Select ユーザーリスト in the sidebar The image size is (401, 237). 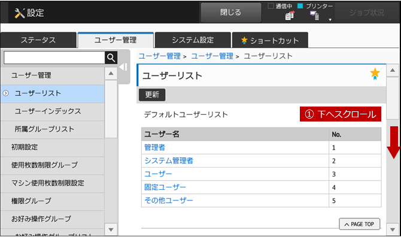53,93
